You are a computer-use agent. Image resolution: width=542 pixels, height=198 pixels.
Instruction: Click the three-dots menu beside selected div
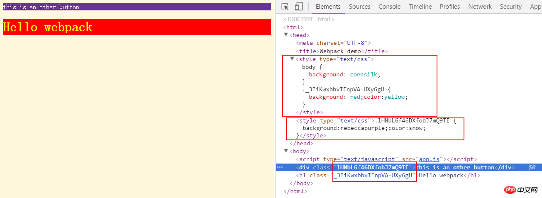pyautogui.click(x=280, y=167)
